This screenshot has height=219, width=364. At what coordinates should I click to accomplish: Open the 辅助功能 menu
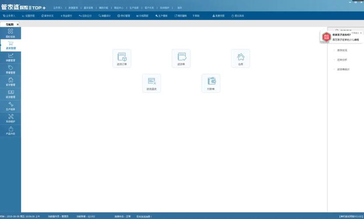[104, 8]
